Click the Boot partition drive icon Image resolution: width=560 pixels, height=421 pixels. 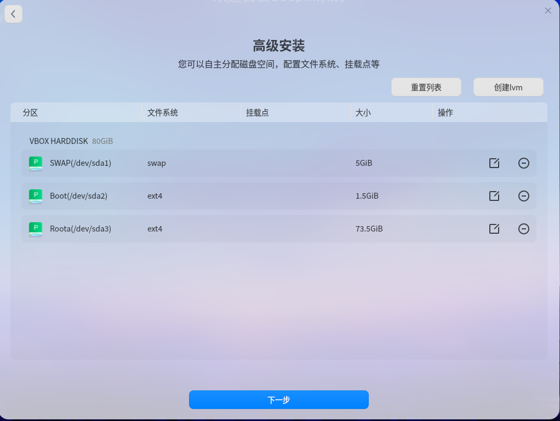pyautogui.click(x=36, y=196)
